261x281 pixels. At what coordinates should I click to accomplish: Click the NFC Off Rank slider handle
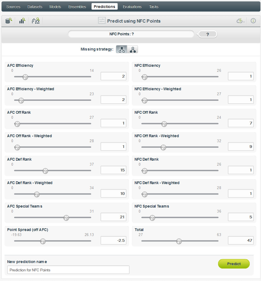164,124
